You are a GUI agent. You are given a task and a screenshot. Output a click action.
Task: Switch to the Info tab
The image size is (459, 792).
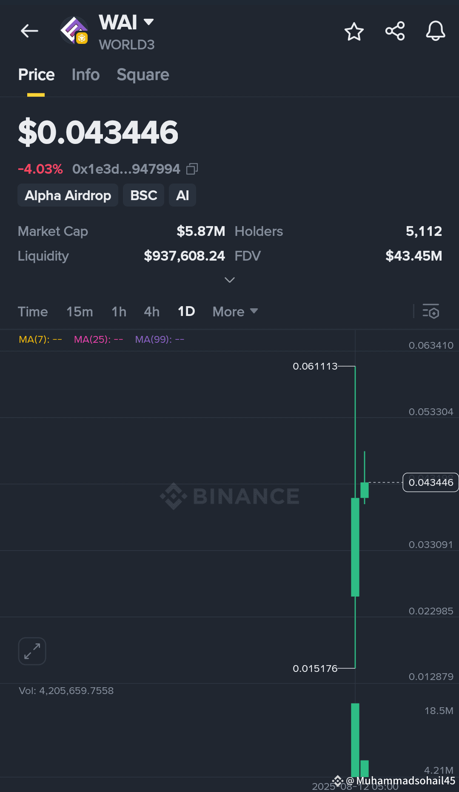[86, 75]
